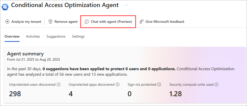The image size is (247, 106).
Task: Click the Agent summary heading
Action: [25, 54]
